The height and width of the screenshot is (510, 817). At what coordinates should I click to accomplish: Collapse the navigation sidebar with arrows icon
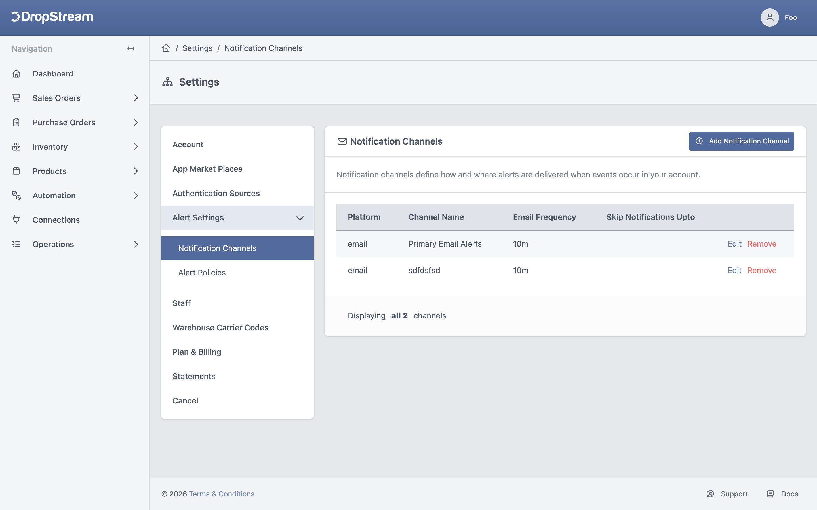131,48
